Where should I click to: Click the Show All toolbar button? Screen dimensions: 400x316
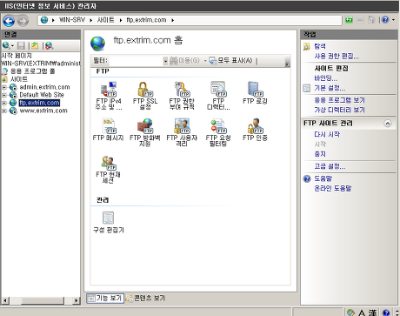pos(231,61)
